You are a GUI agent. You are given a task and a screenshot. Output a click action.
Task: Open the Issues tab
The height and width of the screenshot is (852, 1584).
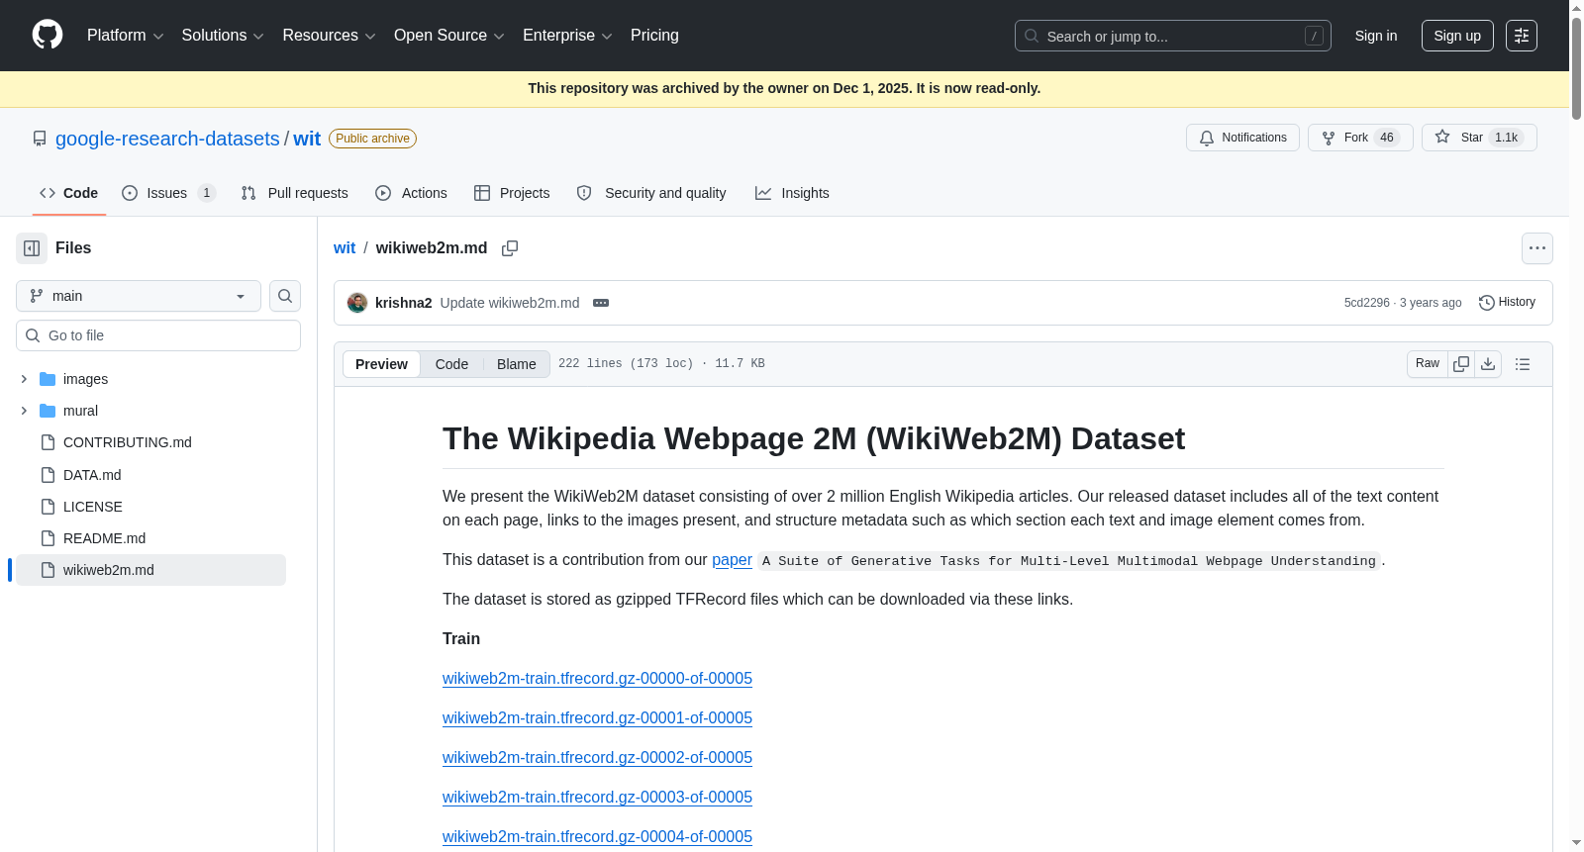168,193
